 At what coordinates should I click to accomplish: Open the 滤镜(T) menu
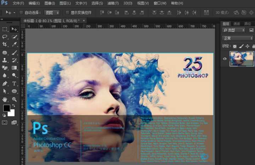point(113,3)
